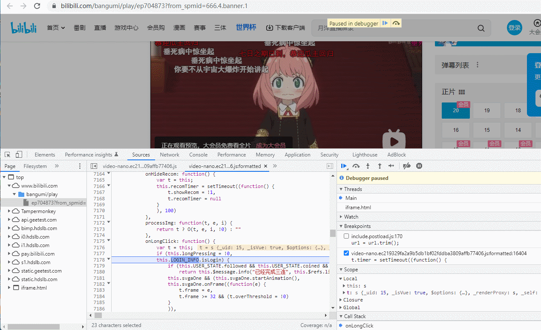Open the navigator three-dot menu
Viewport: 541px width, 330px height.
click(80, 166)
